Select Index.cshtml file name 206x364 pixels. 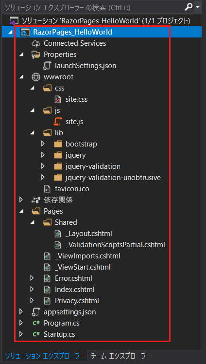pyautogui.click(x=75, y=290)
